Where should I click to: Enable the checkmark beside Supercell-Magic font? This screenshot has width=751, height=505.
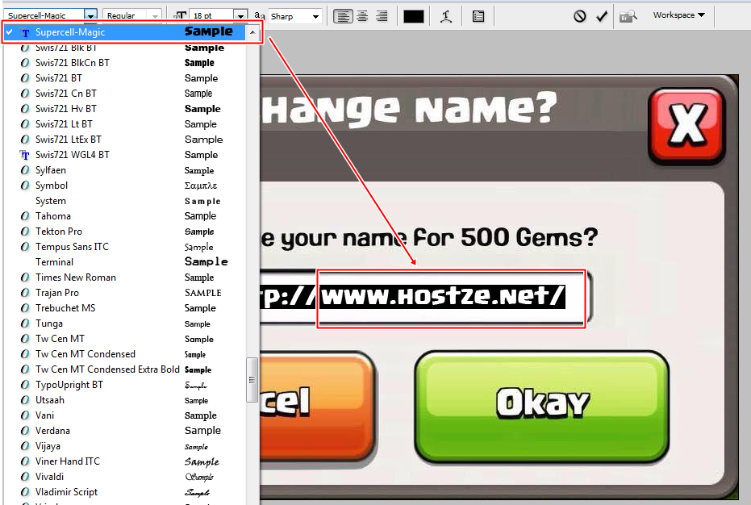(x=8, y=31)
